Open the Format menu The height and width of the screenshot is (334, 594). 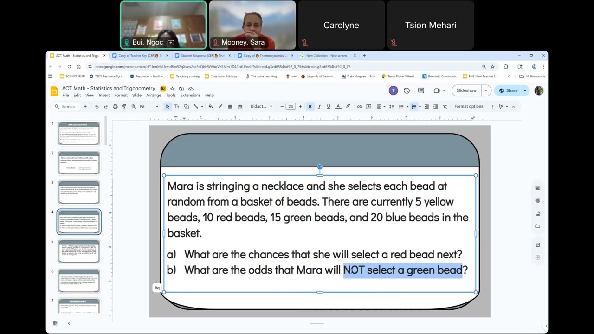(x=121, y=96)
